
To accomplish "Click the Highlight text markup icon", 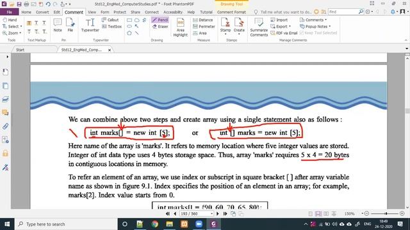I will coord(29,24).
